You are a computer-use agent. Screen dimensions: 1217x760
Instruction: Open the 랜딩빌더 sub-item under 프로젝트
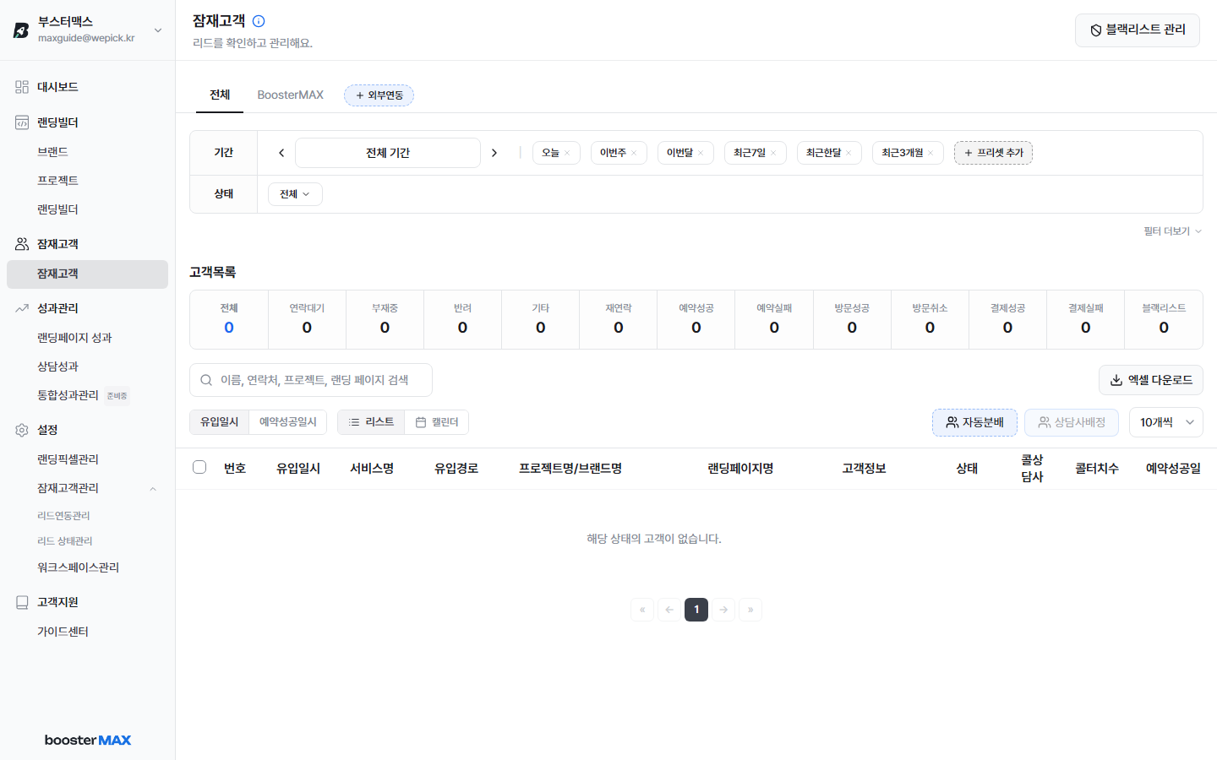(x=57, y=209)
